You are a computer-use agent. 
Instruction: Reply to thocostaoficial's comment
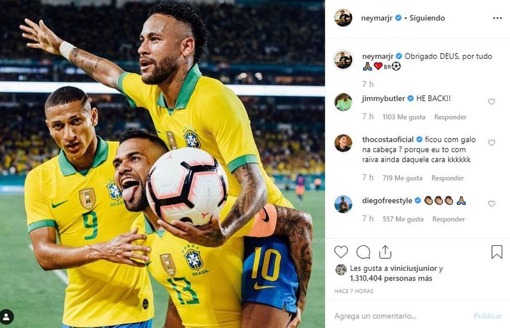pyautogui.click(x=448, y=178)
